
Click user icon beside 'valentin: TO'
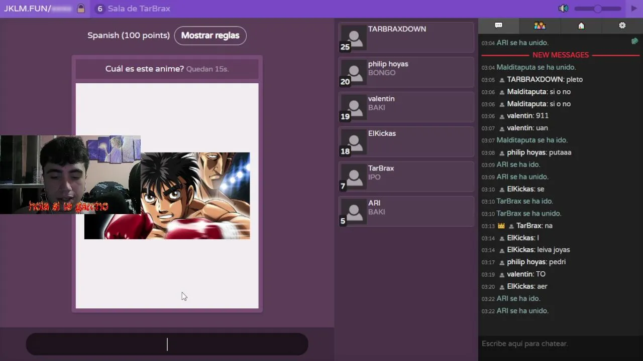pos(501,275)
